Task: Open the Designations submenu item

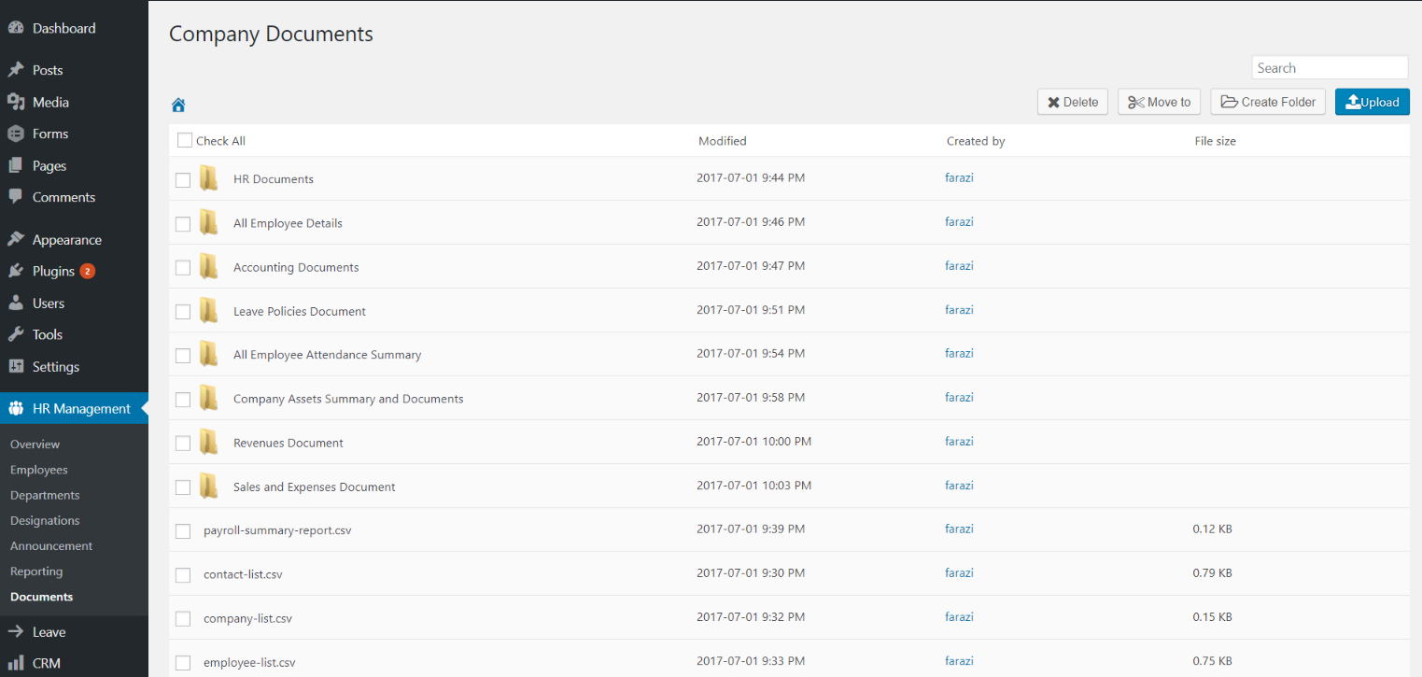Action: (45, 520)
